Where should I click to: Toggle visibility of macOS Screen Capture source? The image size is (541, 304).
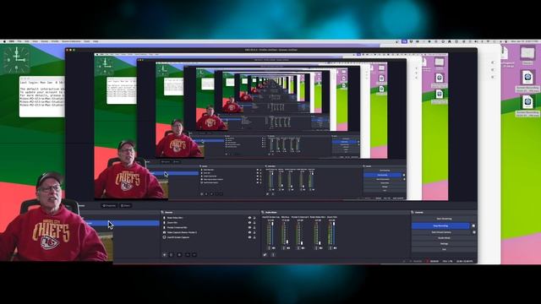pyautogui.click(x=250, y=237)
